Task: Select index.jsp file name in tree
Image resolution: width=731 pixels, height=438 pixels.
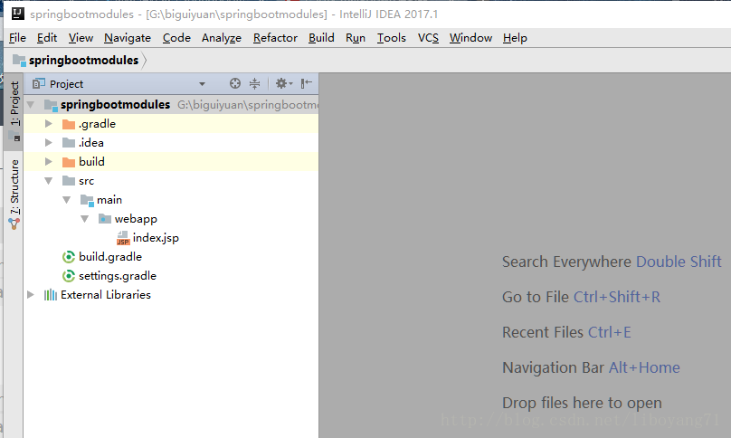Action: [x=156, y=238]
